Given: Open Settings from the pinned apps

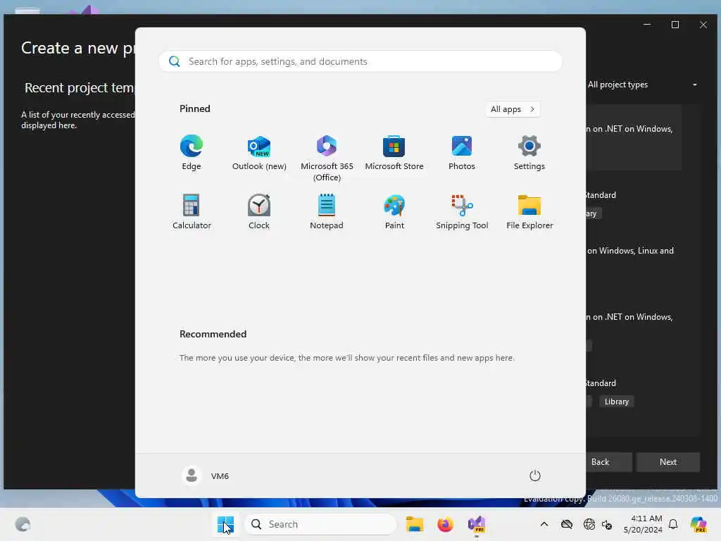Looking at the screenshot, I should pyautogui.click(x=529, y=153).
